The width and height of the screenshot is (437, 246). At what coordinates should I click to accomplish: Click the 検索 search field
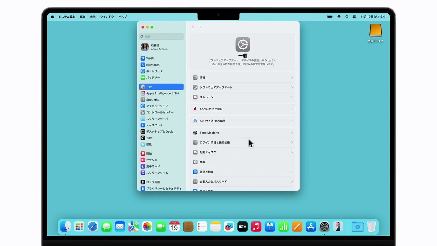(161, 37)
